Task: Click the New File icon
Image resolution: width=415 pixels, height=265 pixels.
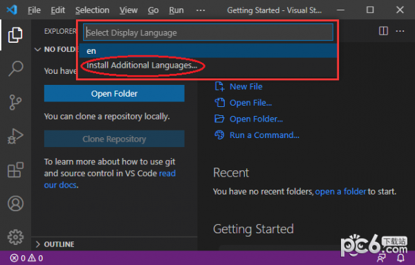Action: point(219,86)
